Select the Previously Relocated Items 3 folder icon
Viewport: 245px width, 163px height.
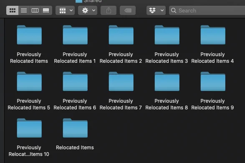[167, 35]
